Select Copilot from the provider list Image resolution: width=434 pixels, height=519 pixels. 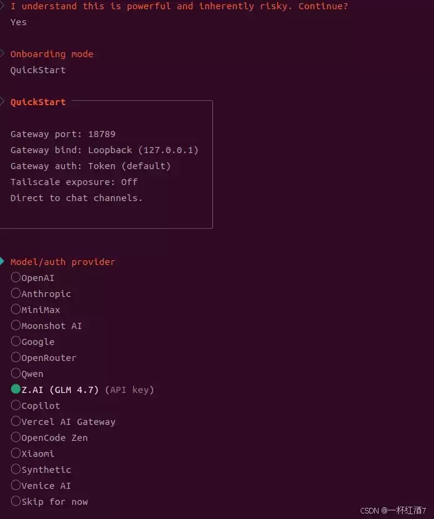16,405
